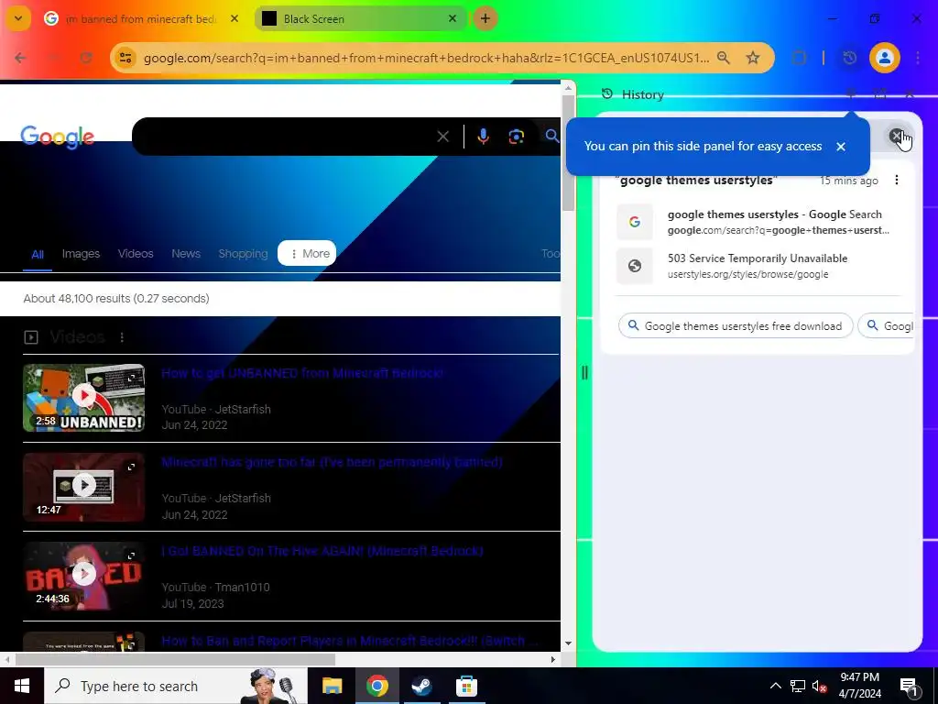Select the Videos results tab
This screenshot has width=938, height=704.
click(136, 254)
